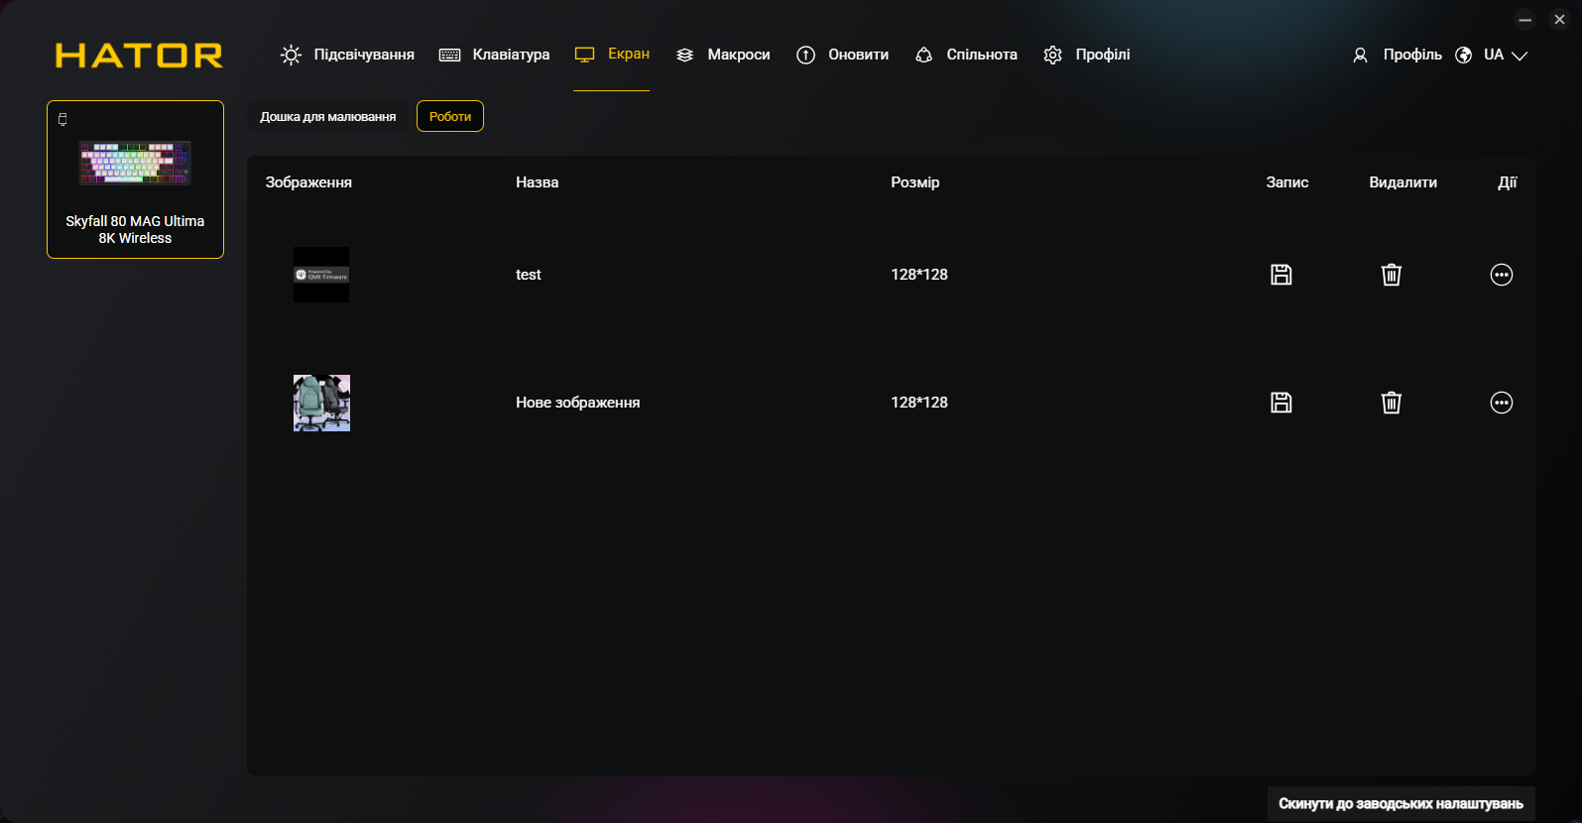Select the Роботи button
The width and height of the screenshot is (1582, 823).
450,117
